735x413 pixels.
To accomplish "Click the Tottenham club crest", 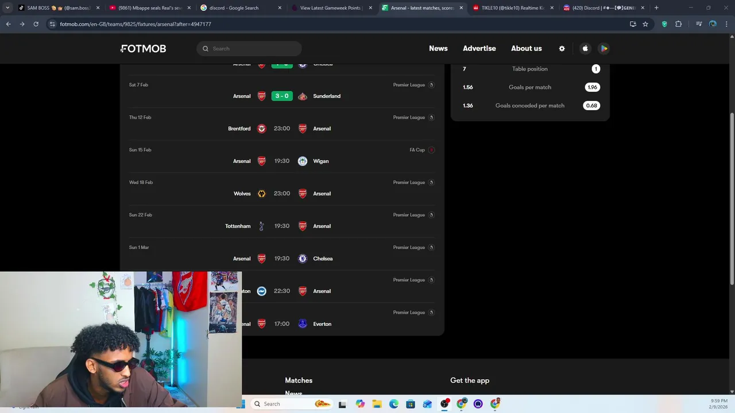I will click(x=261, y=226).
